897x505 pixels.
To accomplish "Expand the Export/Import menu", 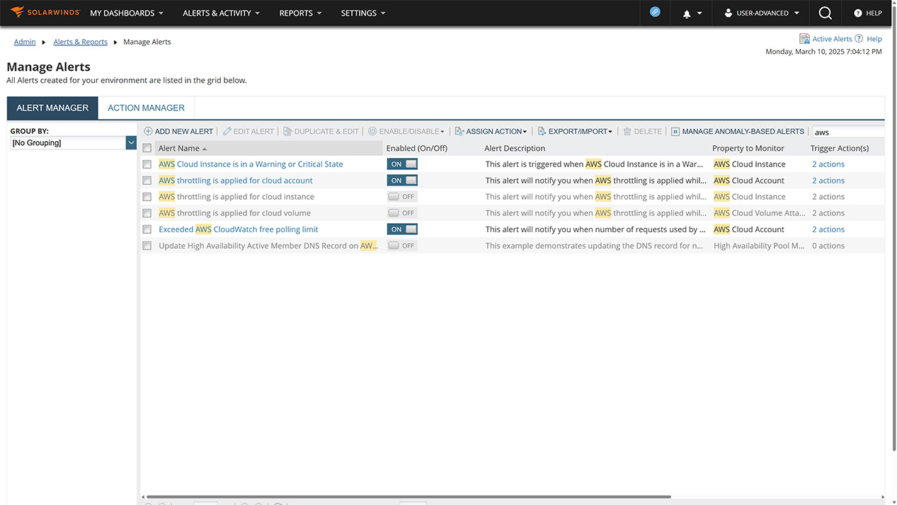I will [x=573, y=131].
